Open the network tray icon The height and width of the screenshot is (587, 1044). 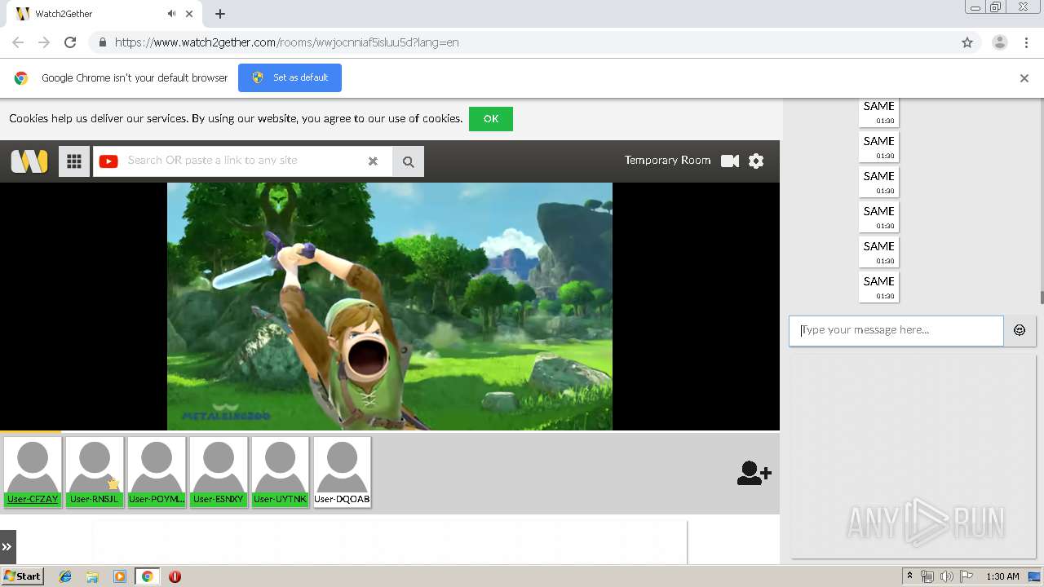[927, 576]
